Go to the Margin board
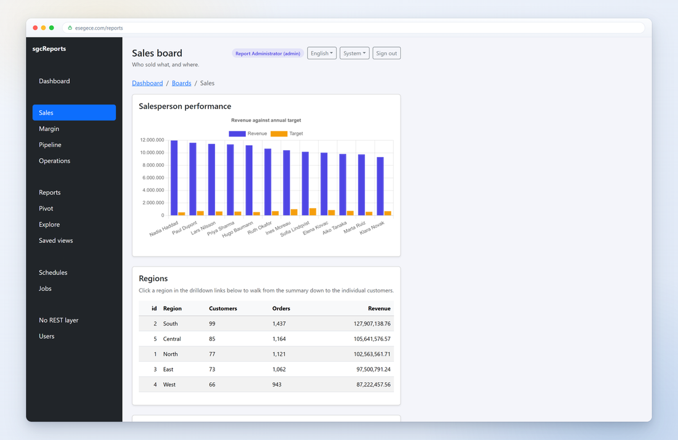Viewport: 678px width, 440px height. (49, 129)
